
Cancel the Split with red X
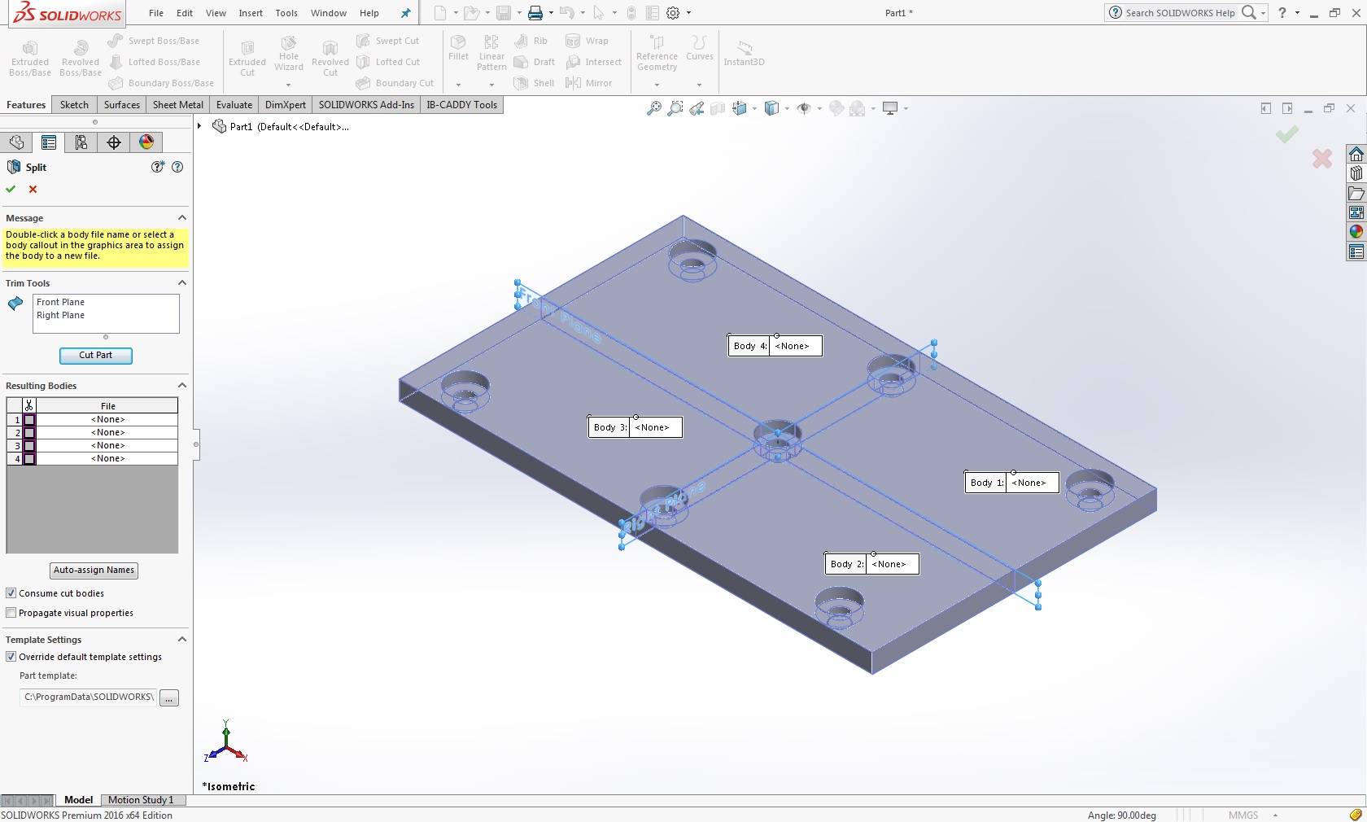click(x=33, y=189)
